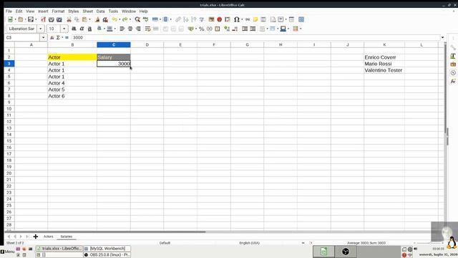The height and width of the screenshot is (258, 458).
Task: Open the File menu
Action: [9, 11]
